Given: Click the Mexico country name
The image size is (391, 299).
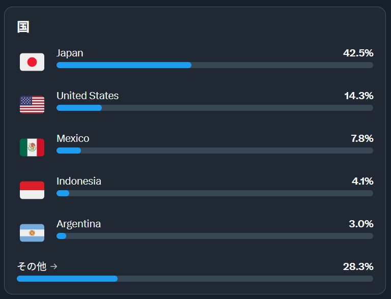Looking at the screenshot, I should 73,138.
